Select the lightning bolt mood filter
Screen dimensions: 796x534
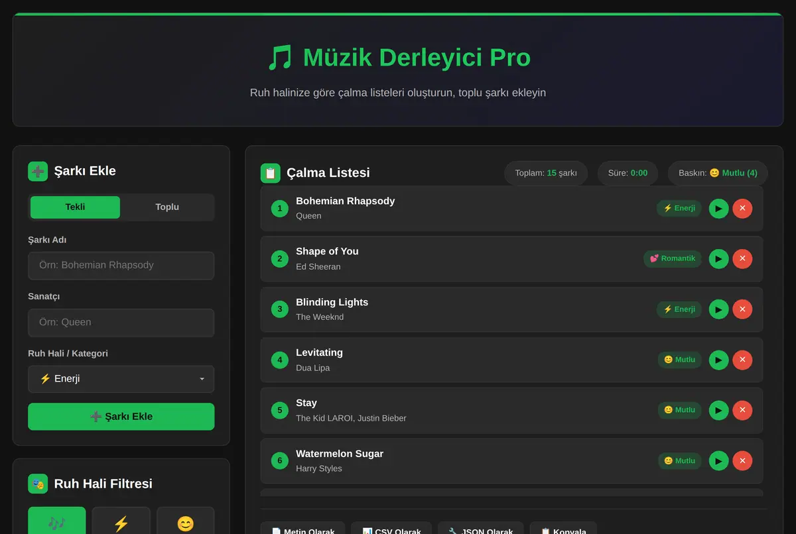(x=121, y=522)
